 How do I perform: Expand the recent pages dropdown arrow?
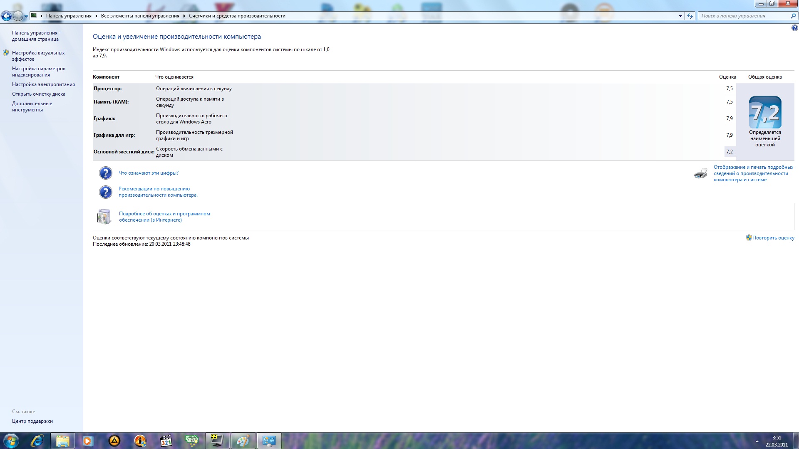point(26,16)
